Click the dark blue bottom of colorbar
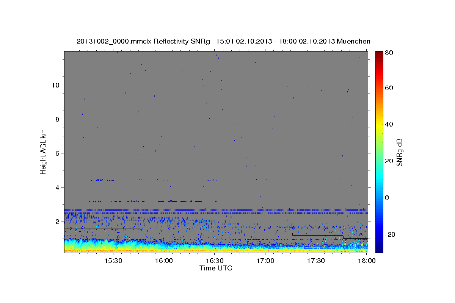455x303 pixels. 379,249
